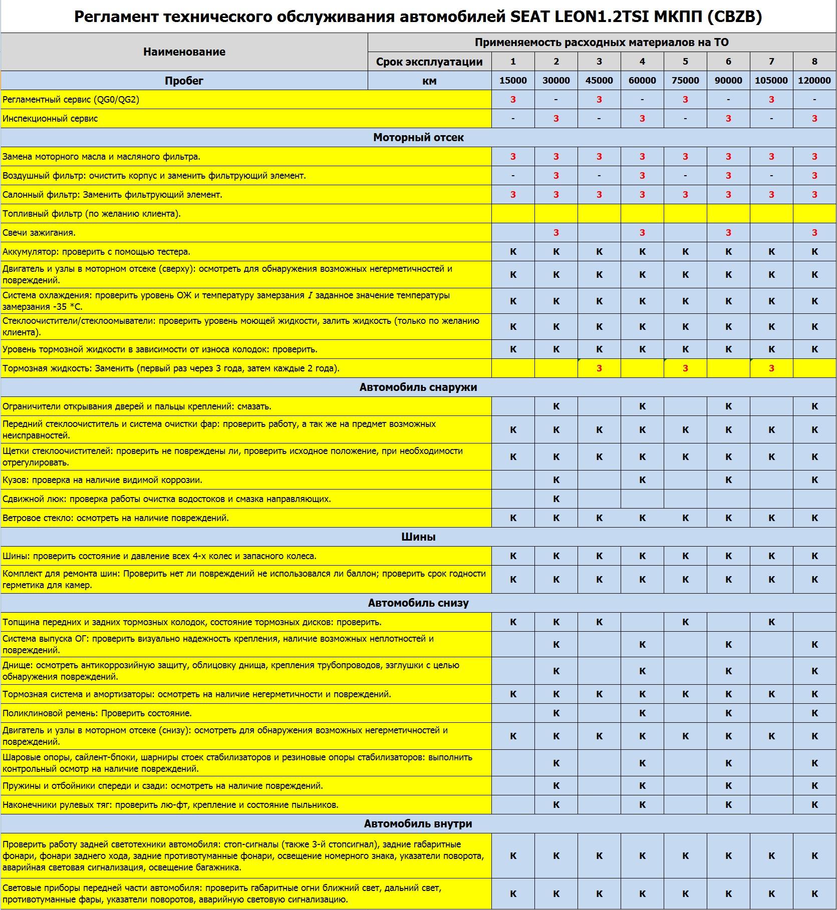Click the К mark for sunroof check at 30000
Viewport: 837px width, 910px height.
tap(556, 499)
